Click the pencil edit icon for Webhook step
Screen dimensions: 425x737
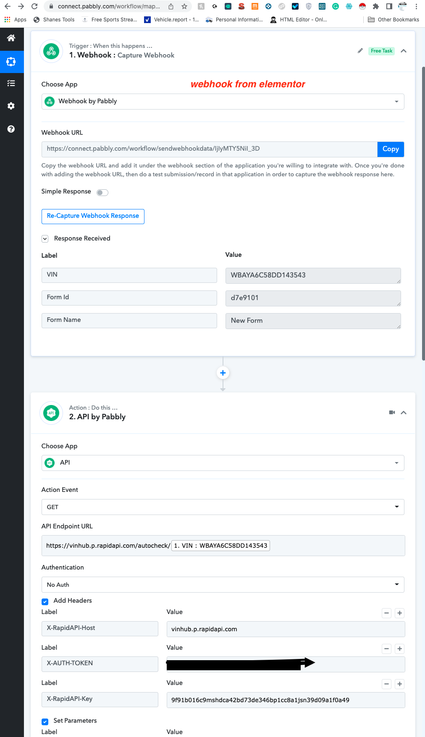(360, 51)
